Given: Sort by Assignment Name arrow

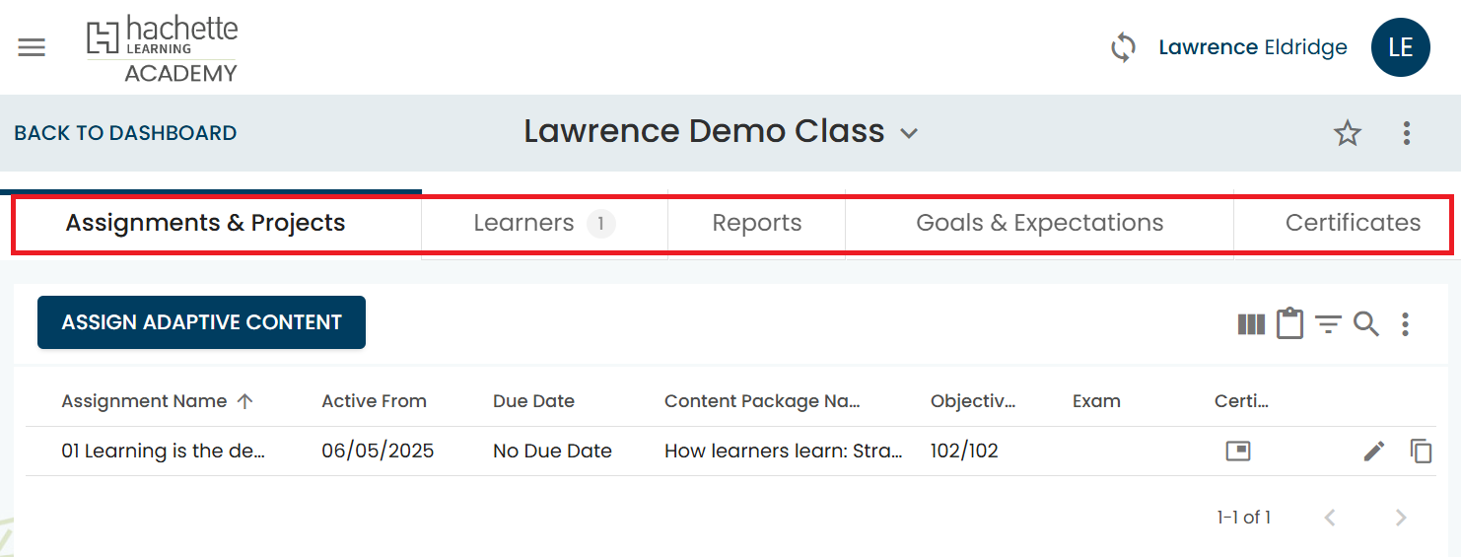Looking at the screenshot, I should [245, 401].
